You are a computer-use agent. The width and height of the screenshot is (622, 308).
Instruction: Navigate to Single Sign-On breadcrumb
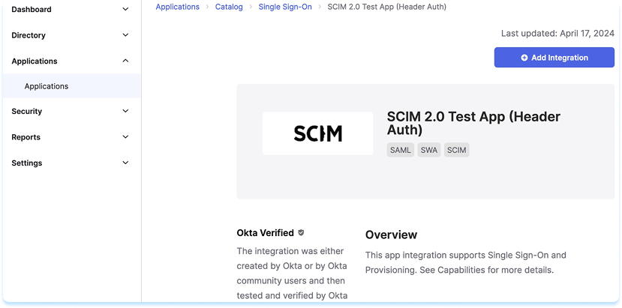point(284,7)
